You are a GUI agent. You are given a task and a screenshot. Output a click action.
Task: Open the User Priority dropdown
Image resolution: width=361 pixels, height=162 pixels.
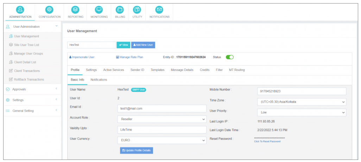tap(302, 112)
